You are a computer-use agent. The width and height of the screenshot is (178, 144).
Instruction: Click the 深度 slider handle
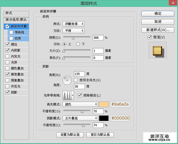pos(73,38)
